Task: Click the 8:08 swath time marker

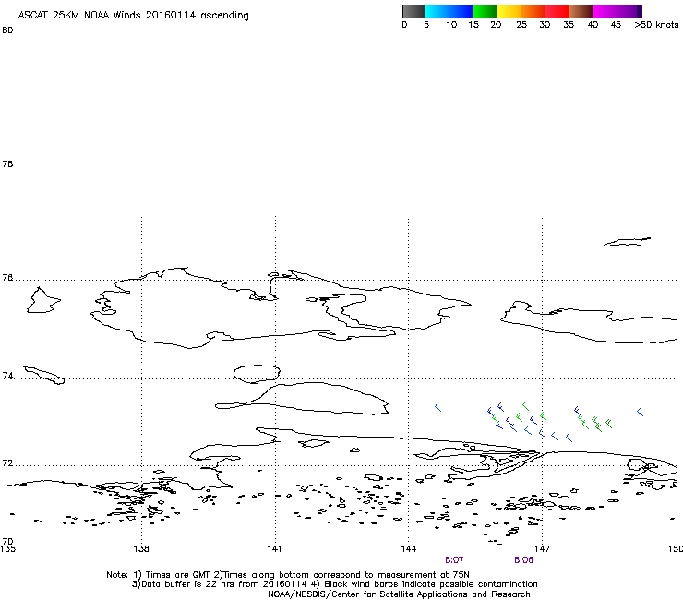Action: (523, 560)
